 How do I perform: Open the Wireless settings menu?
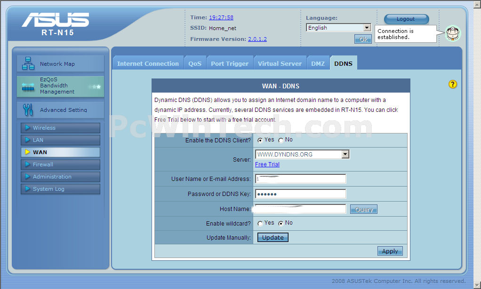pos(60,128)
